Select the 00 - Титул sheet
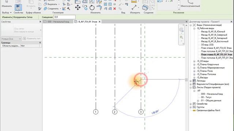 point(206,97)
